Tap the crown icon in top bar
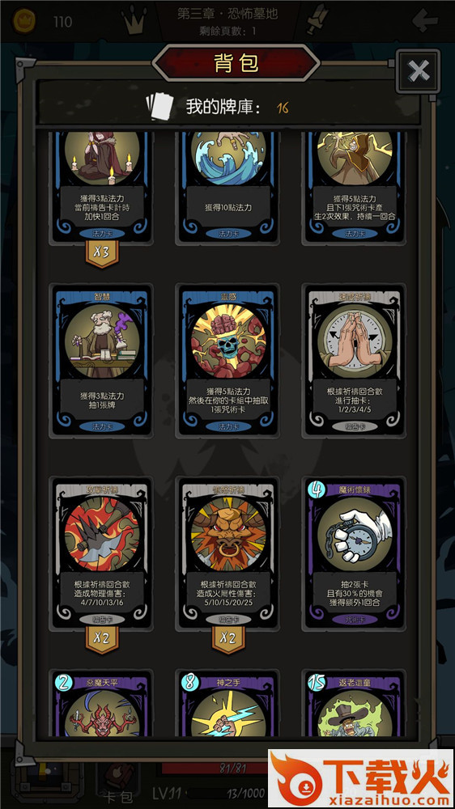Image resolution: width=455 pixels, height=809 pixels. (134, 22)
